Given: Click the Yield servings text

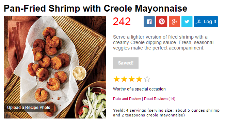Looking at the screenshot, I should (166, 113).
